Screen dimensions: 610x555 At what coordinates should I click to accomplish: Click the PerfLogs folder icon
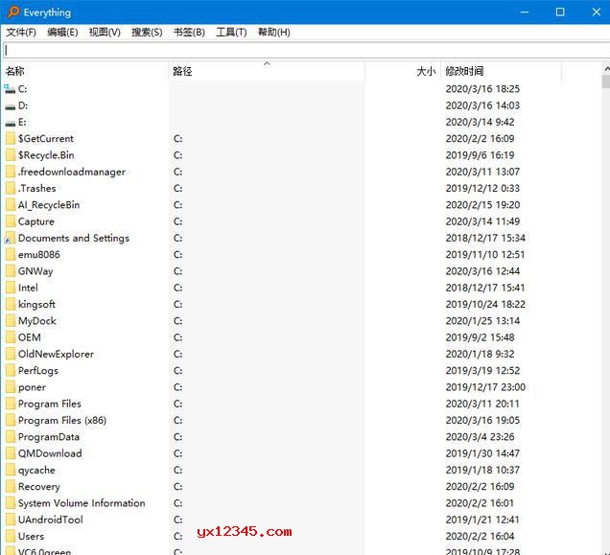pos(11,371)
